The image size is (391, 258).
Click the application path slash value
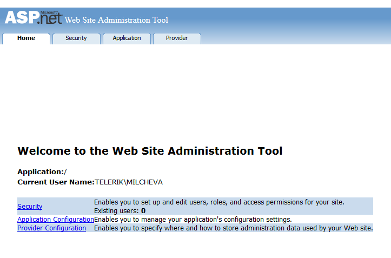65,172
